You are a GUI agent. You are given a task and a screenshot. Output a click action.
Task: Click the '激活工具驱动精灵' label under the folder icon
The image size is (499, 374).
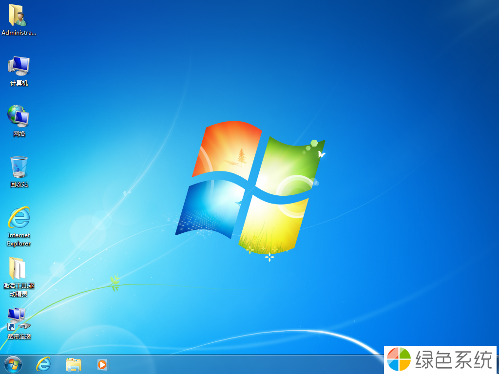(19, 290)
